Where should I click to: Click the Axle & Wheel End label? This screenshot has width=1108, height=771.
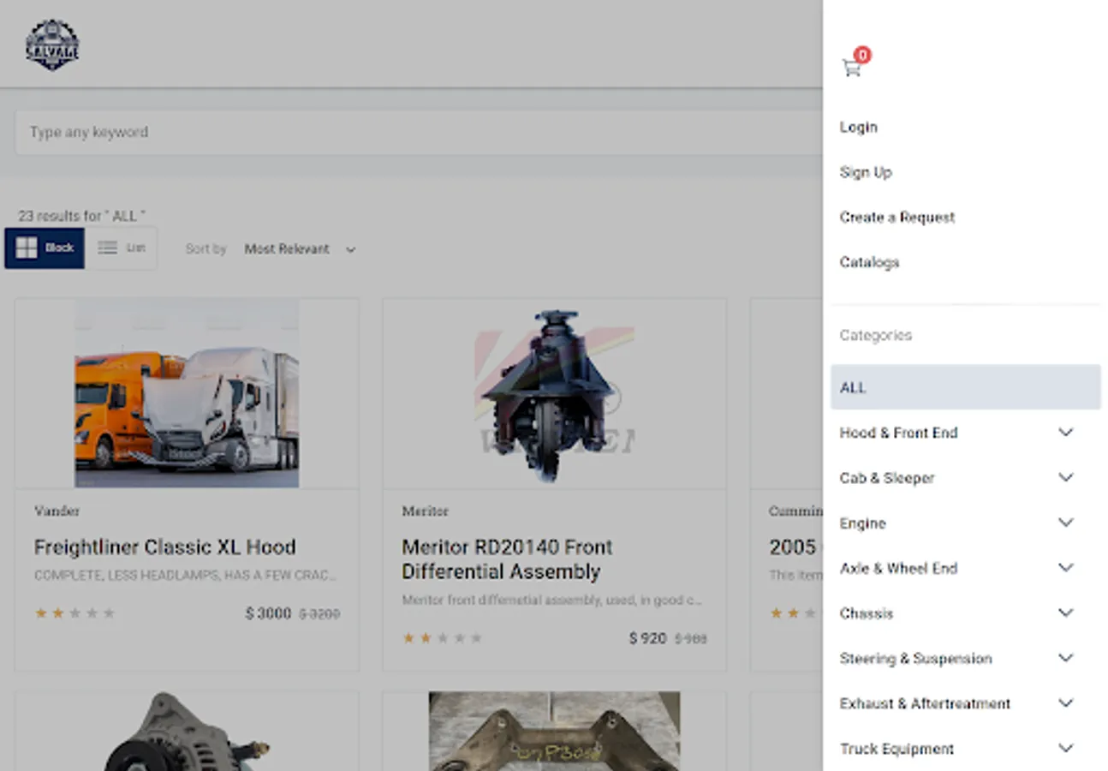pyautogui.click(x=898, y=568)
